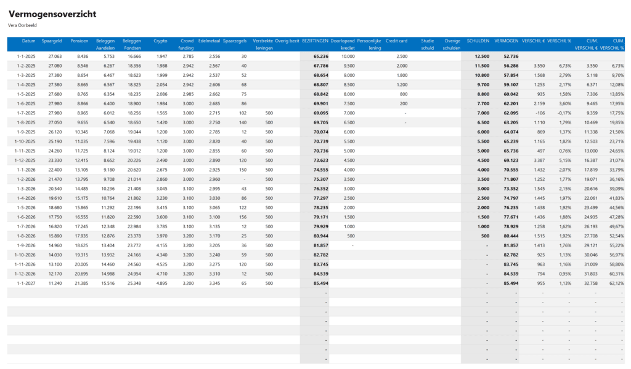Click the SCHULDEN column header
The image size is (631, 369).
pyautogui.click(x=478, y=41)
